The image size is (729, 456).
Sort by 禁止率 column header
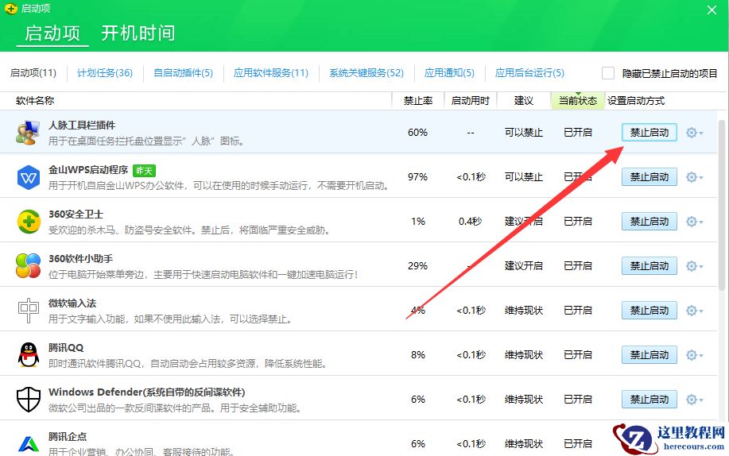[x=418, y=100]
